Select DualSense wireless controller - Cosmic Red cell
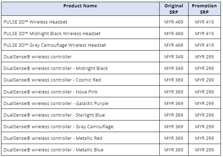 (52, 80)
